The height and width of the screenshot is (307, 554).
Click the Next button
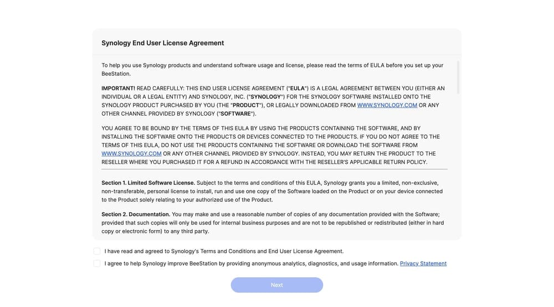pyautogui.click(x=276, y=285)
